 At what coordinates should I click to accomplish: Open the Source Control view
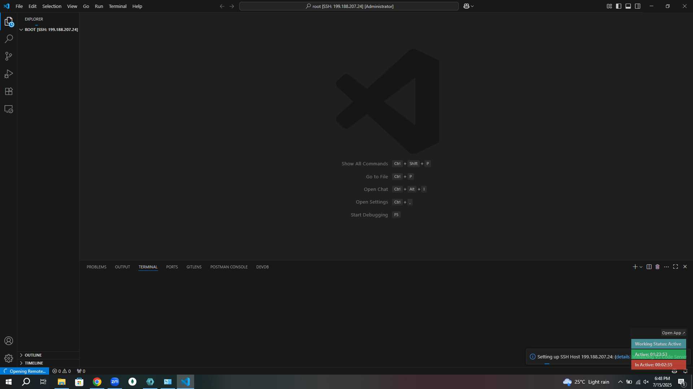[x=9, y=56]
